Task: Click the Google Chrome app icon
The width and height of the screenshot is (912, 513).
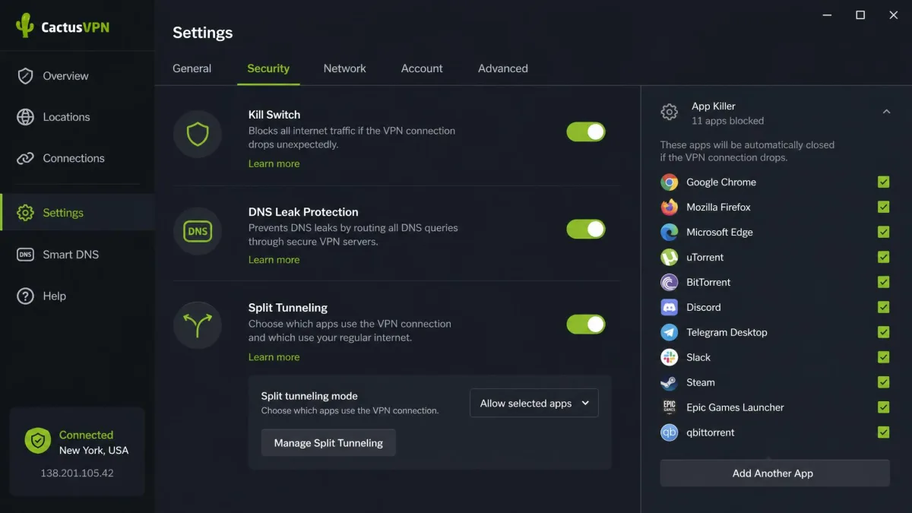Action: pos(670,182)
